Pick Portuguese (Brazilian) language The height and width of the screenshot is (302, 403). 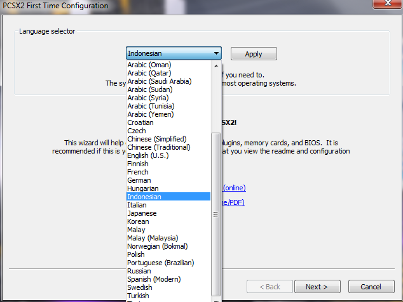[x=168, y=263]
